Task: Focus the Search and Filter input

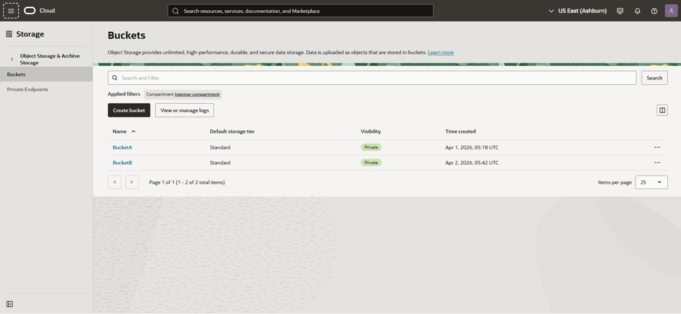Action: coord(372,78)
